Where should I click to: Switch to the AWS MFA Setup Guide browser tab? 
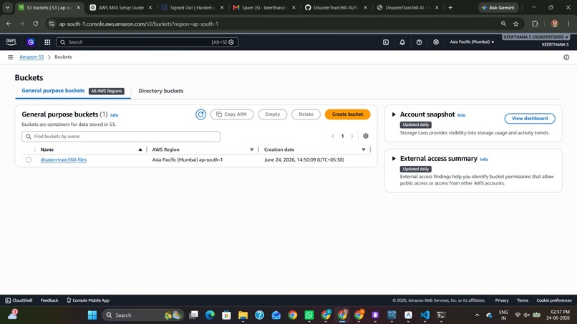tap(122, 7)
